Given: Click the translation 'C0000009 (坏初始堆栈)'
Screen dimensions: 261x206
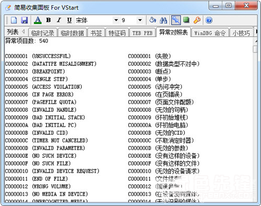Looking at the screenshot, I should [158, 118].
